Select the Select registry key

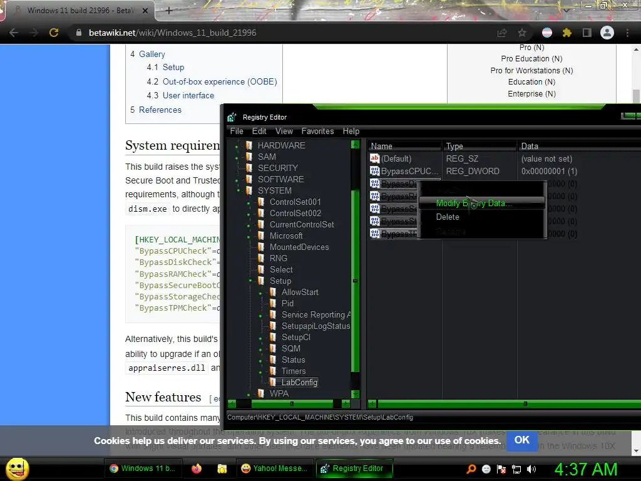[281, 269]
